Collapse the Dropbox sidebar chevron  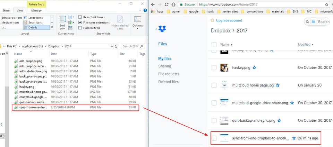coord(156,29)
